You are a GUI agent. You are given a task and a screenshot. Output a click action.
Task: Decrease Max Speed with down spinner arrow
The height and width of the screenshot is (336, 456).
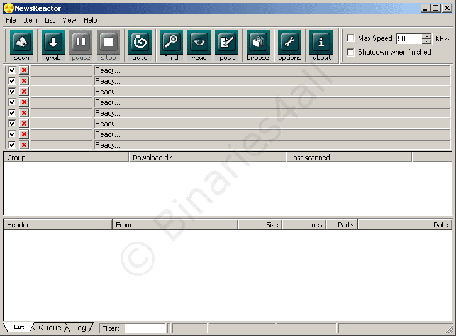(426, 41)
